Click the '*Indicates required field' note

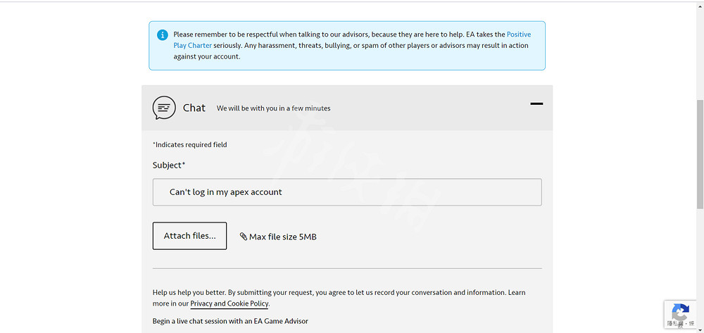pos(190,144)
